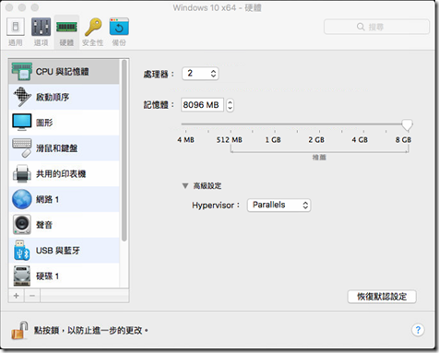Click the 4 MB slider label
This screenshot has width=439, height=353.
(x=185, y=140)
